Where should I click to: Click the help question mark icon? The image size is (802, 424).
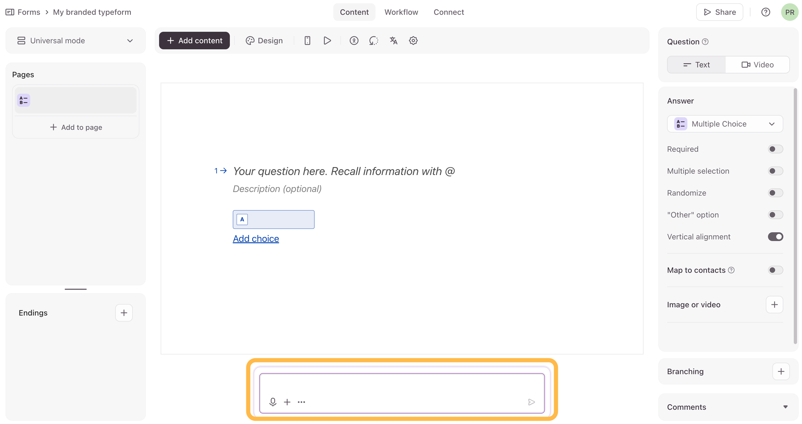(x=766, y=12)
